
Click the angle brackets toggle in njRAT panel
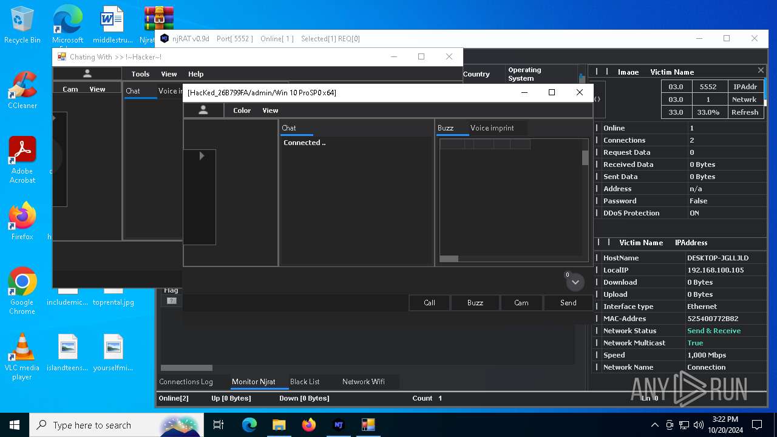coord(597,99)
